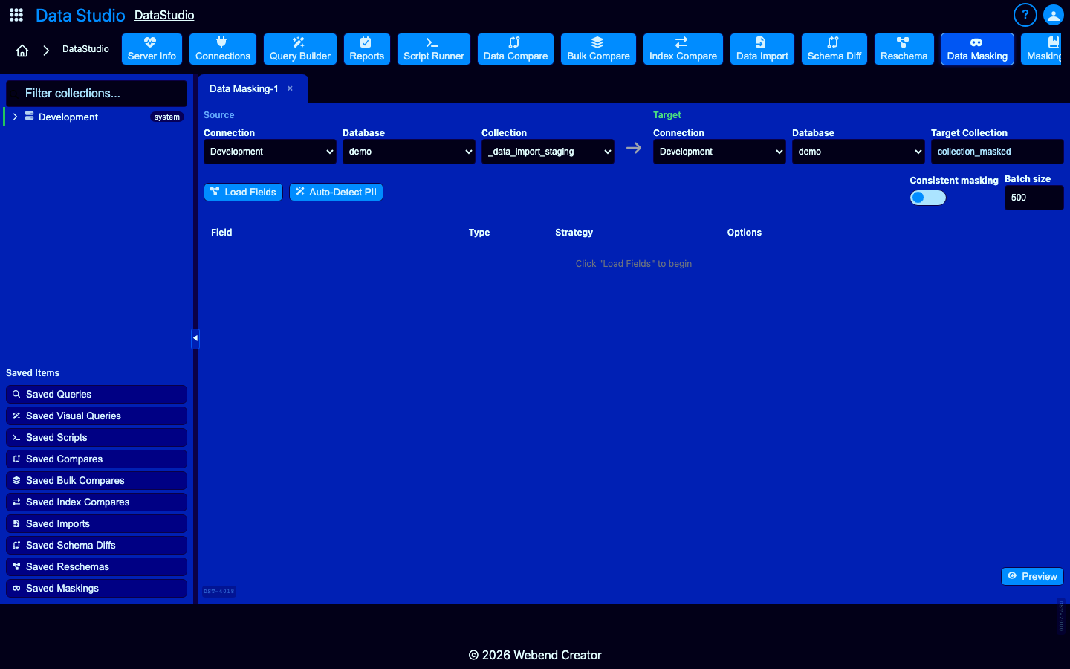Click the eye icon in Preview button
The image size is (1070, 669).
1012,576
